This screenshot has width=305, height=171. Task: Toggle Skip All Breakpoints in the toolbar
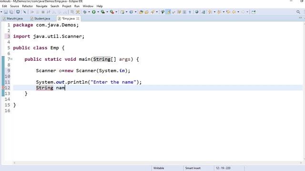click(x=25, y=12)
